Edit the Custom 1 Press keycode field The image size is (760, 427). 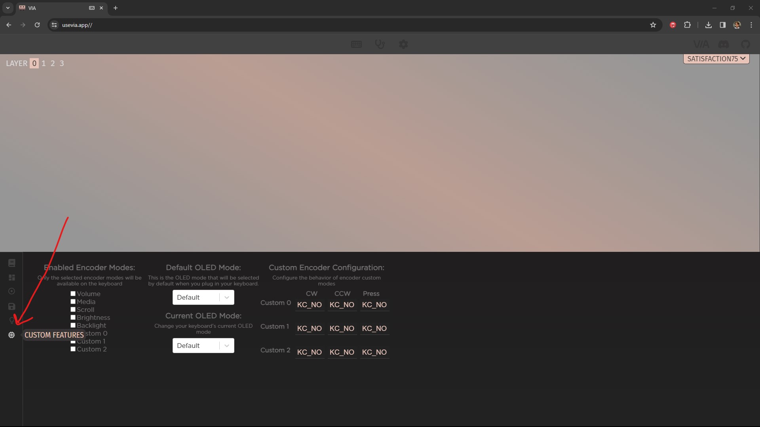[x=374, y=329]
